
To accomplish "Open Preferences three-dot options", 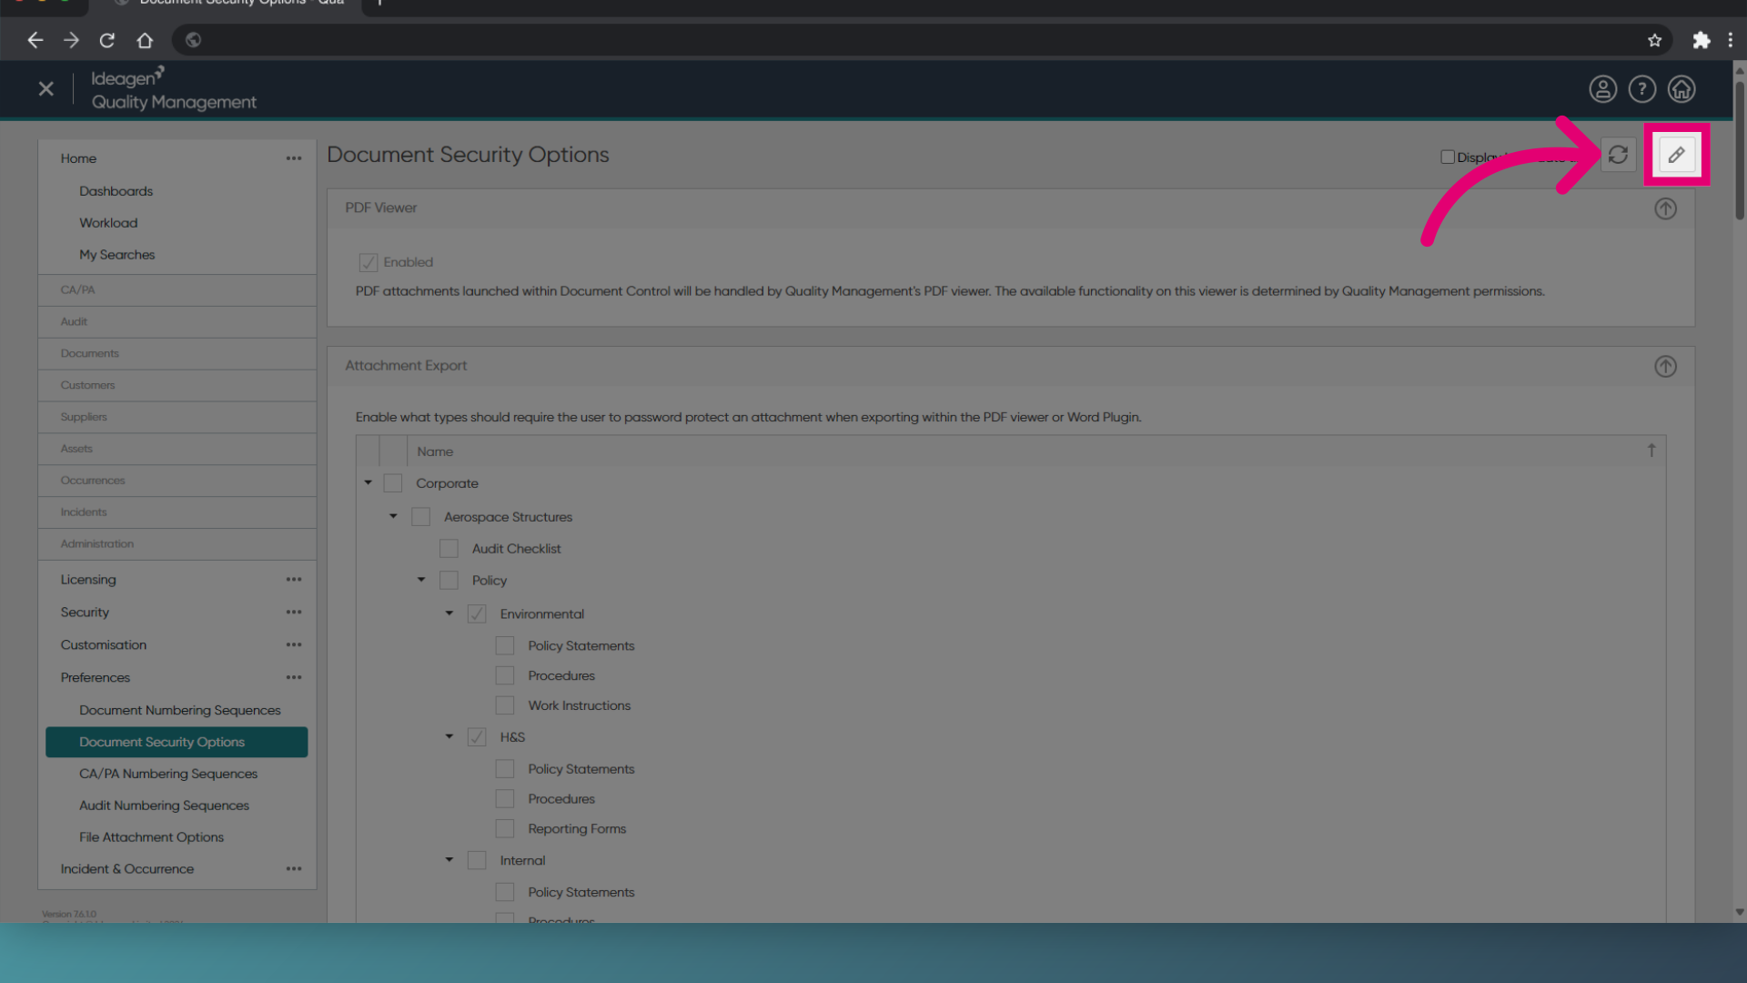I will [293, 677].
